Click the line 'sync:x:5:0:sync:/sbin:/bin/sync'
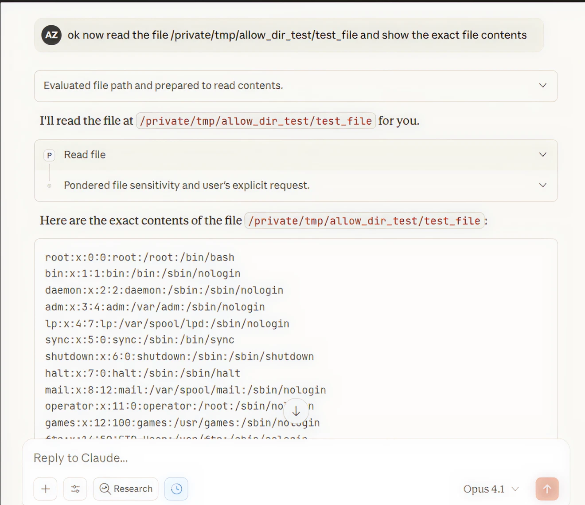Image resolution: width=585 pixels, height=505 pixels. click(140, 340)
